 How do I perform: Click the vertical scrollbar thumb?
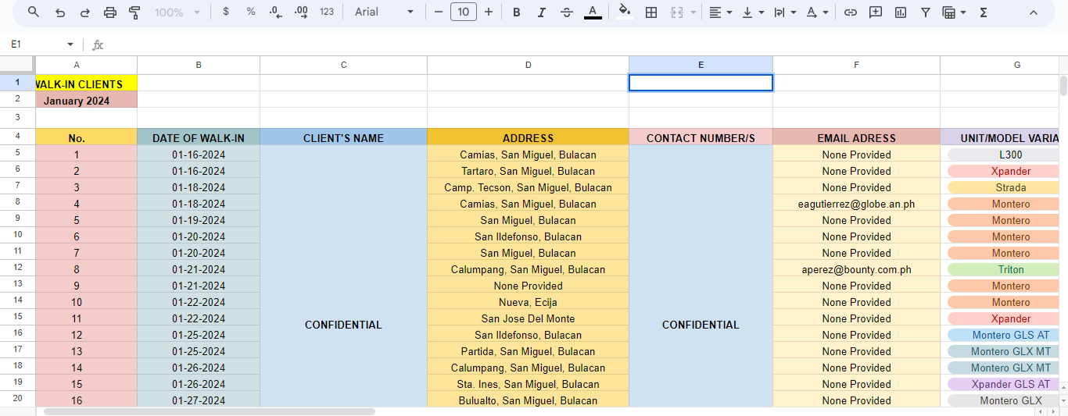(1063, 86)
